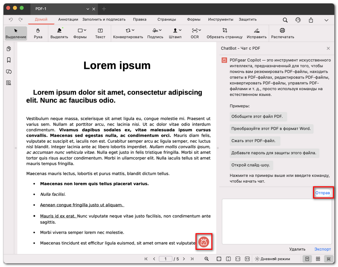The image size is (338, 267).
Task: Click the Отправ send button
Action: coord(323,193)
